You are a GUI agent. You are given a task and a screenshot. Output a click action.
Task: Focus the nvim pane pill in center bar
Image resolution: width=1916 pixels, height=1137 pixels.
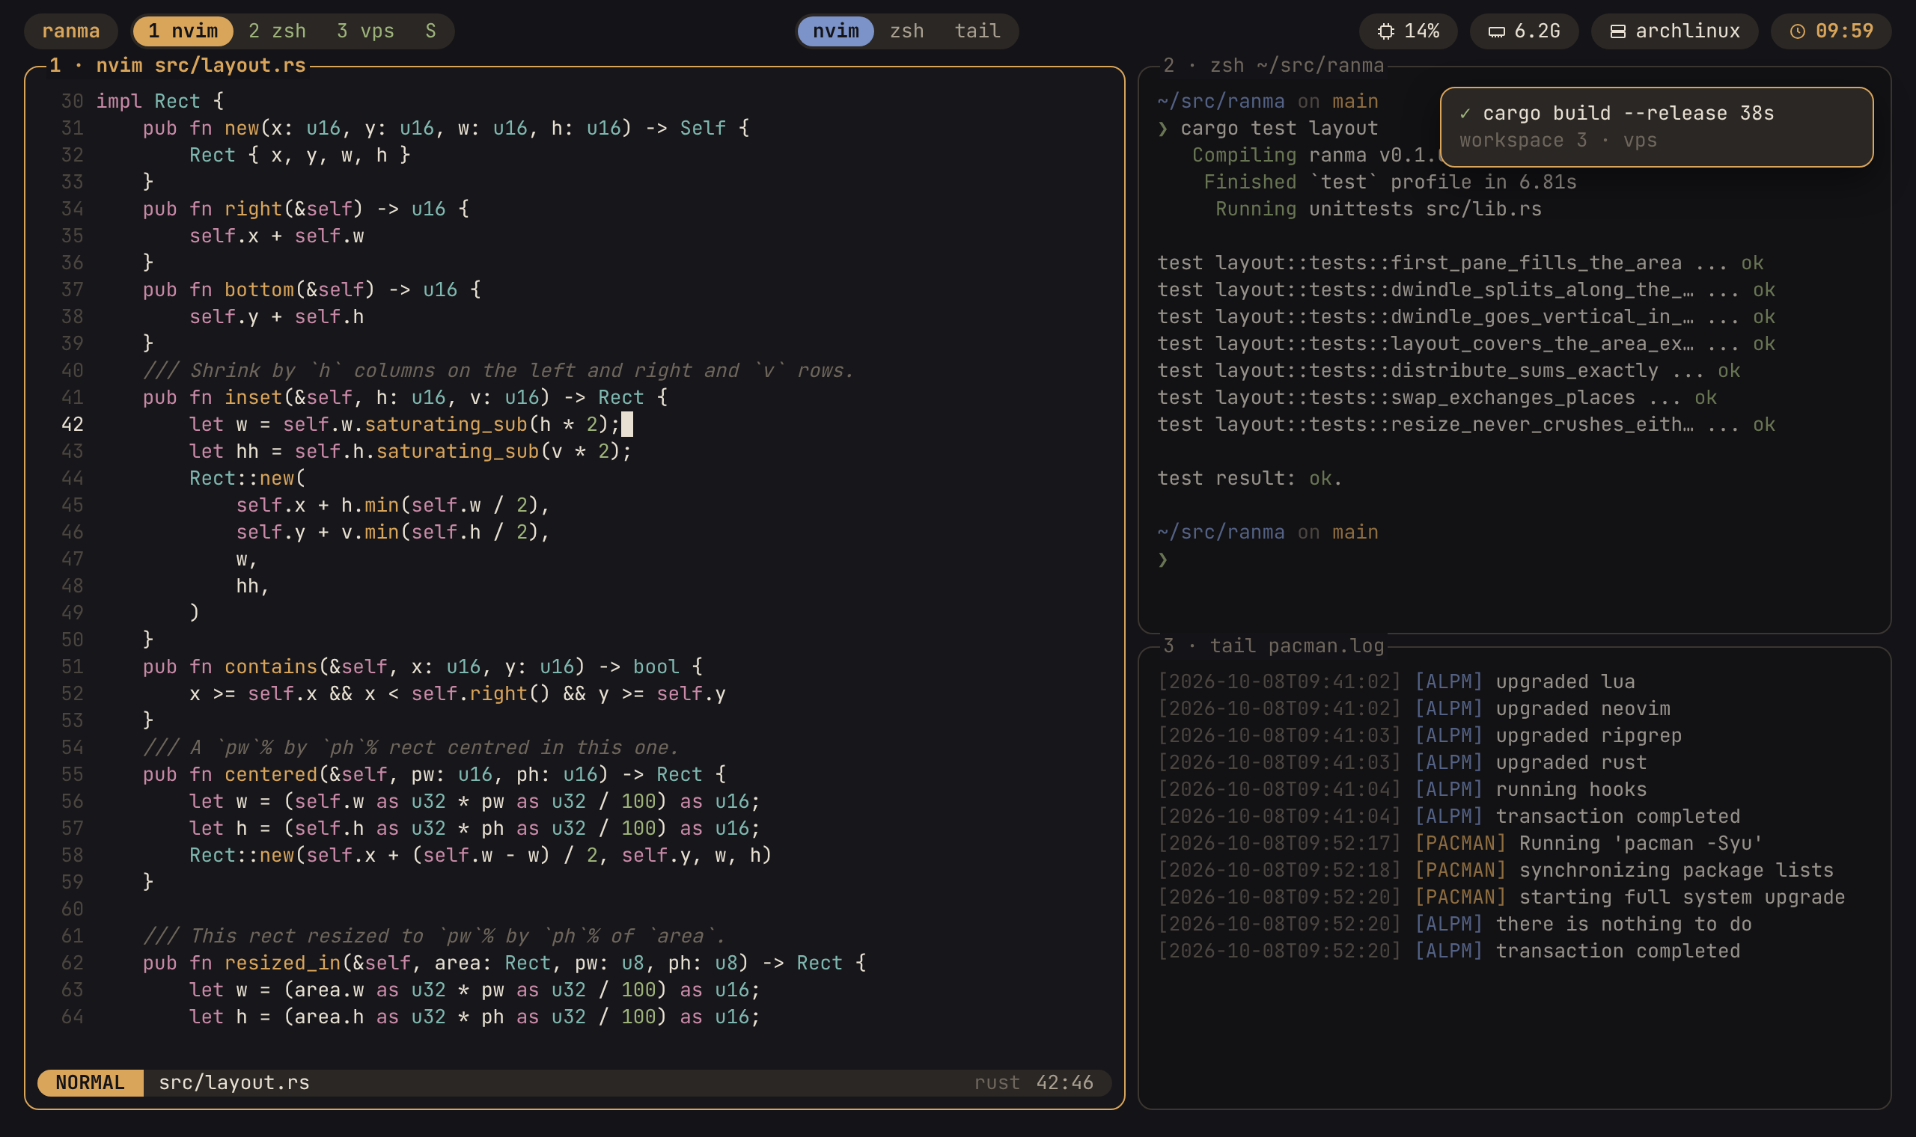point(835,31)
